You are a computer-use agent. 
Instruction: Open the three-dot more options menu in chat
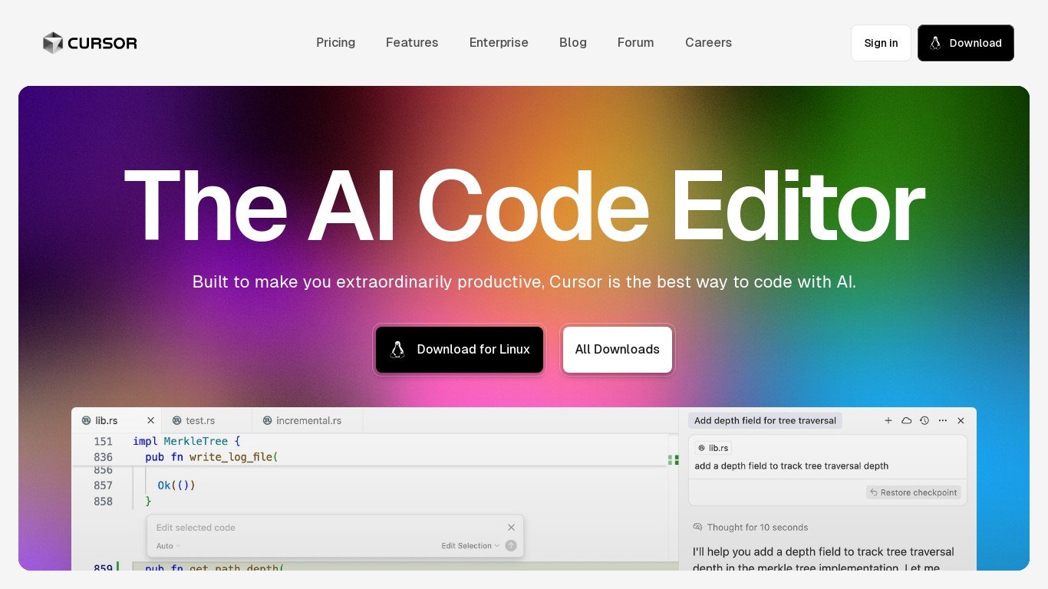click(x=943, y=420)
